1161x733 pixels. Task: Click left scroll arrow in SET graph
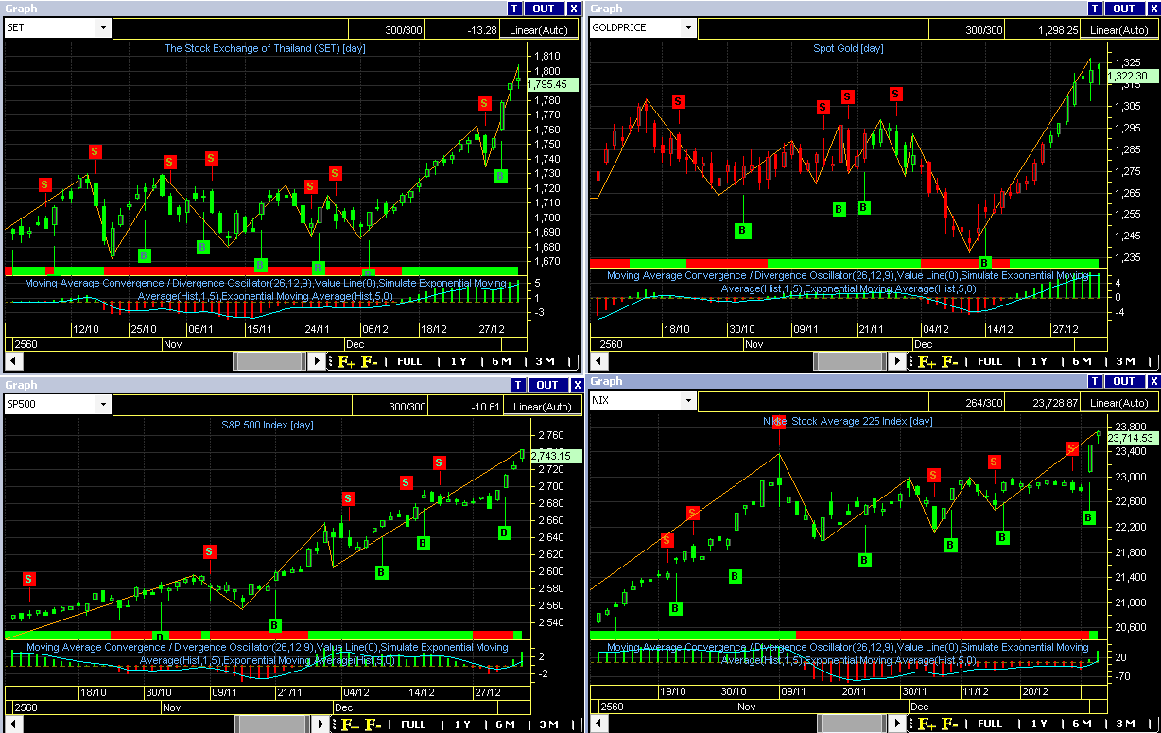[x=13, y=361]
